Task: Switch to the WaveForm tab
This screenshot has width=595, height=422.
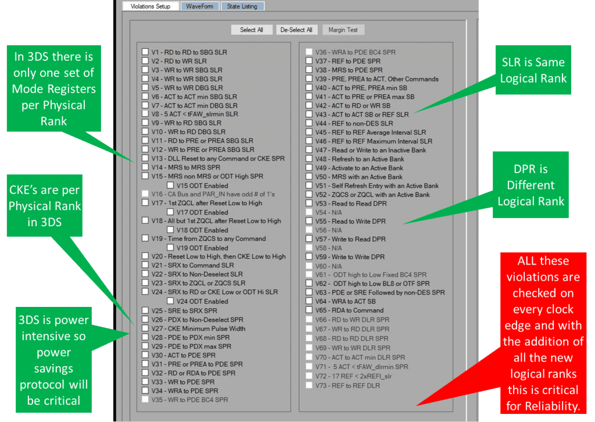Action: [x=199, y=6]
